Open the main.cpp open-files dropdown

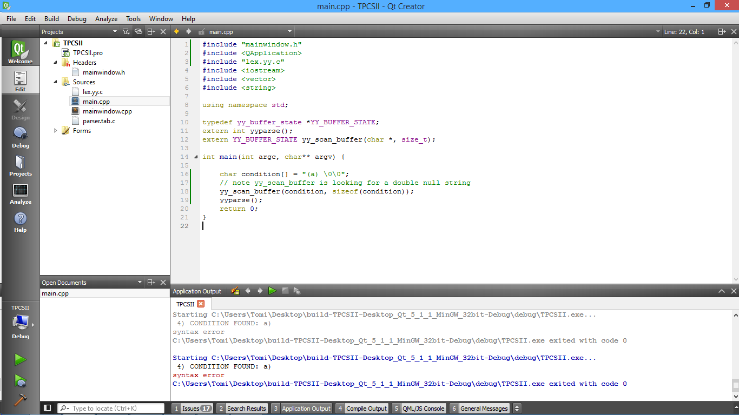[x=250, y=32]
